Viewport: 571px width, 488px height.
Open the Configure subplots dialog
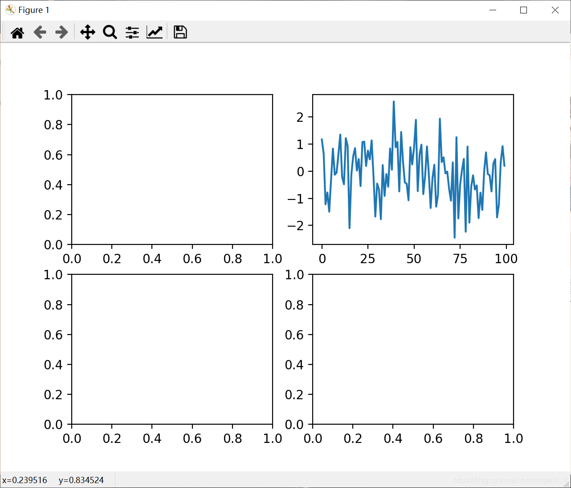point(132,32)
